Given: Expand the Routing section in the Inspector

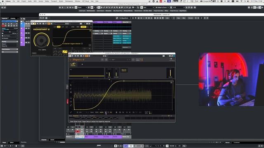Looking at the screenshot, I should 10,42.
